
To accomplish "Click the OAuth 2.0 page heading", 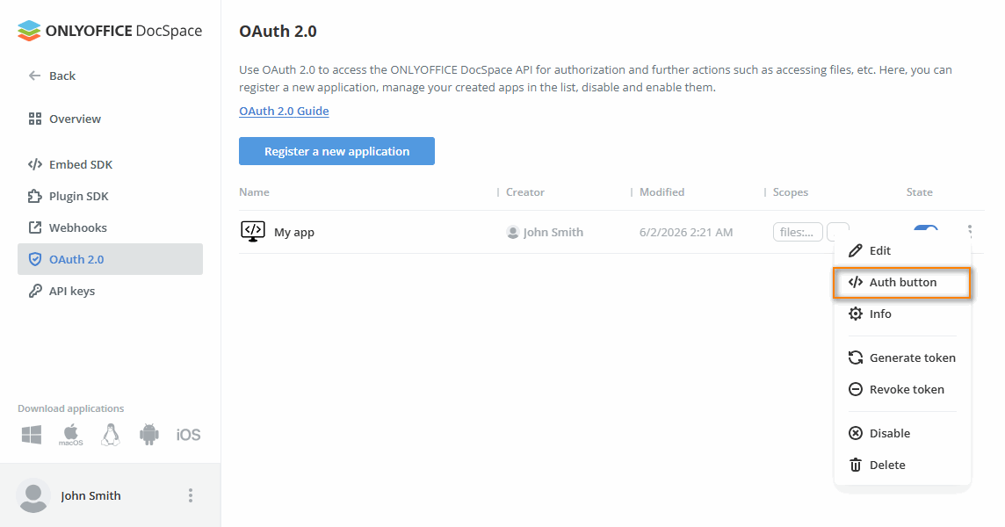I will click(x=278, y=32).
